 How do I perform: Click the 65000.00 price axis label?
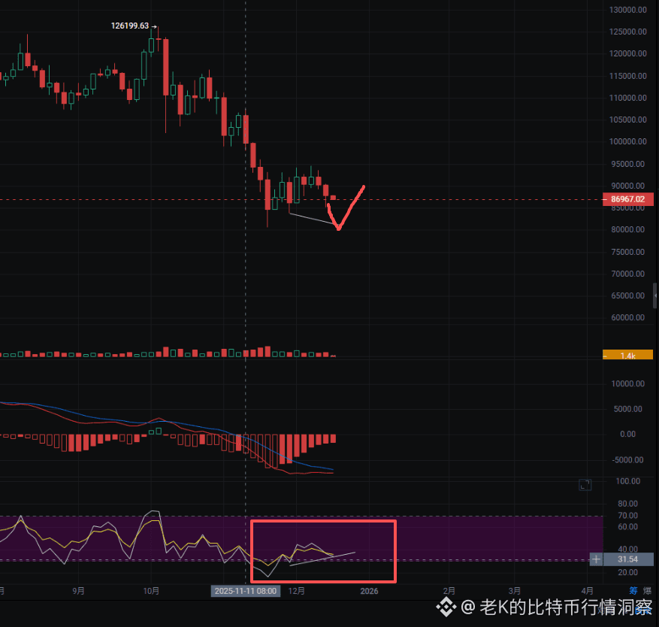(628, 295)
